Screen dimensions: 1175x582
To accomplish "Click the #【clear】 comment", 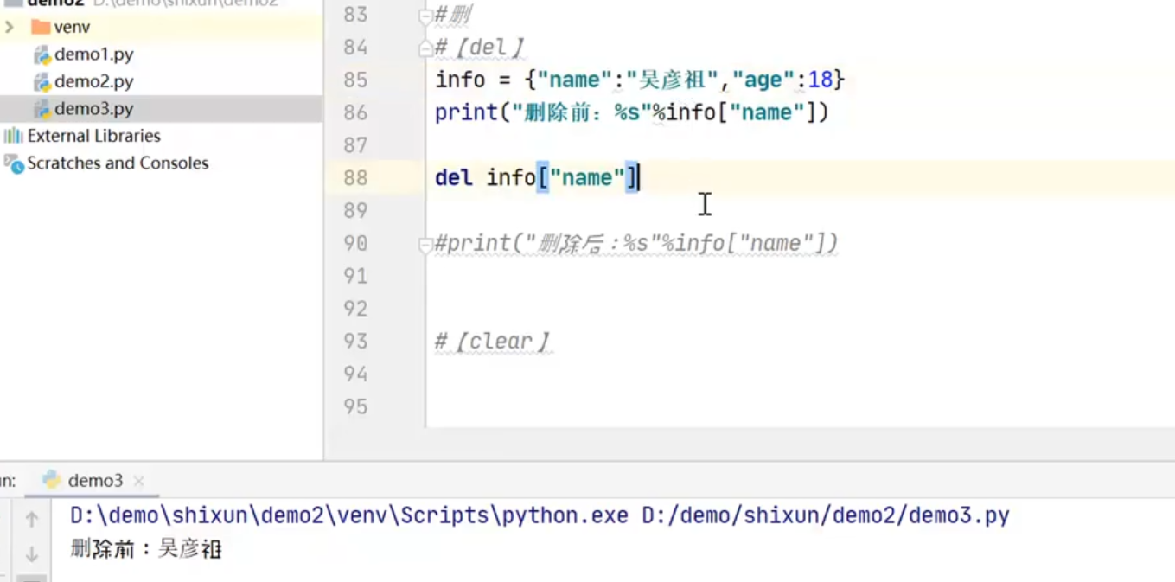I will tap(492, 341).
